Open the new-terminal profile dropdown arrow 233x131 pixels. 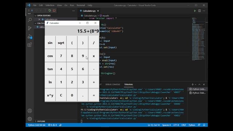coord(196,84)
